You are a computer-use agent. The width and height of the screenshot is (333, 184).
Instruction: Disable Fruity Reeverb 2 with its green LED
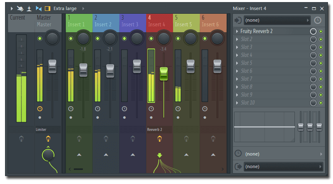pyautogui.click(x=321, y=31)
